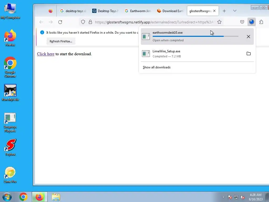Click tracking protection shield icon

83,22
